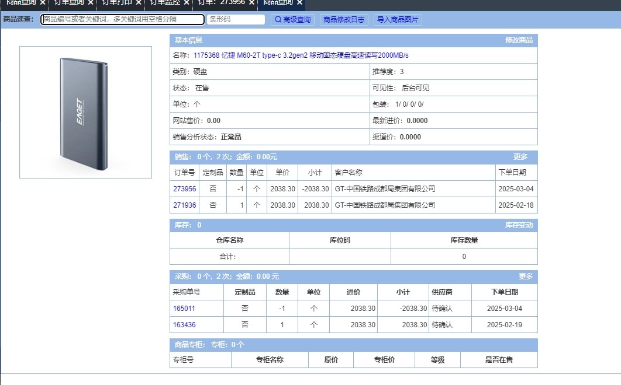Click the 仓库名称 column header
Image resolution: width=621 pixels, height=385 pixels.
230,240
